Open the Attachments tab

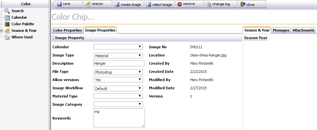click(x=303, y=30)
